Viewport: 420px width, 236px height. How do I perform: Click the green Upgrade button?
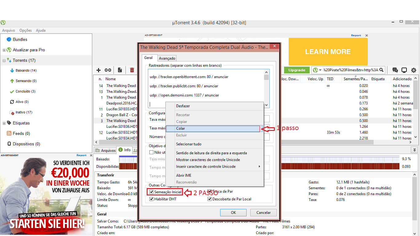coord(297,70)
